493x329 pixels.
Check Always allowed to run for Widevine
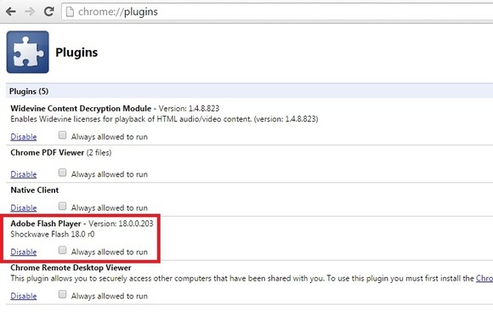click(x=62, y=135)
